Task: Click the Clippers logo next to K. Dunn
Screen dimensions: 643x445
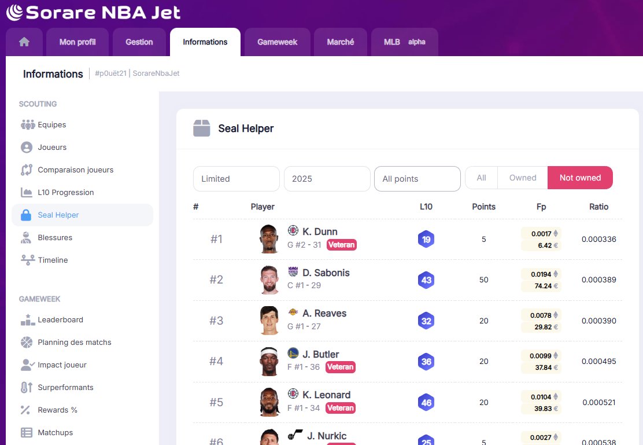Action: click(x=293, y=230)
